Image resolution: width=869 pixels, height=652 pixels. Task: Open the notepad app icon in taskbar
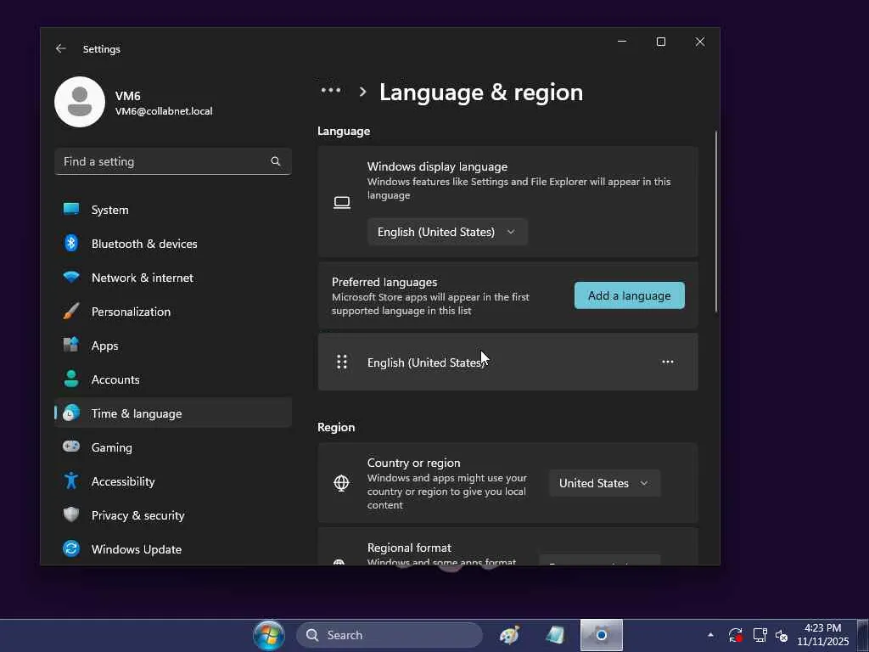[x=555, y=635]
